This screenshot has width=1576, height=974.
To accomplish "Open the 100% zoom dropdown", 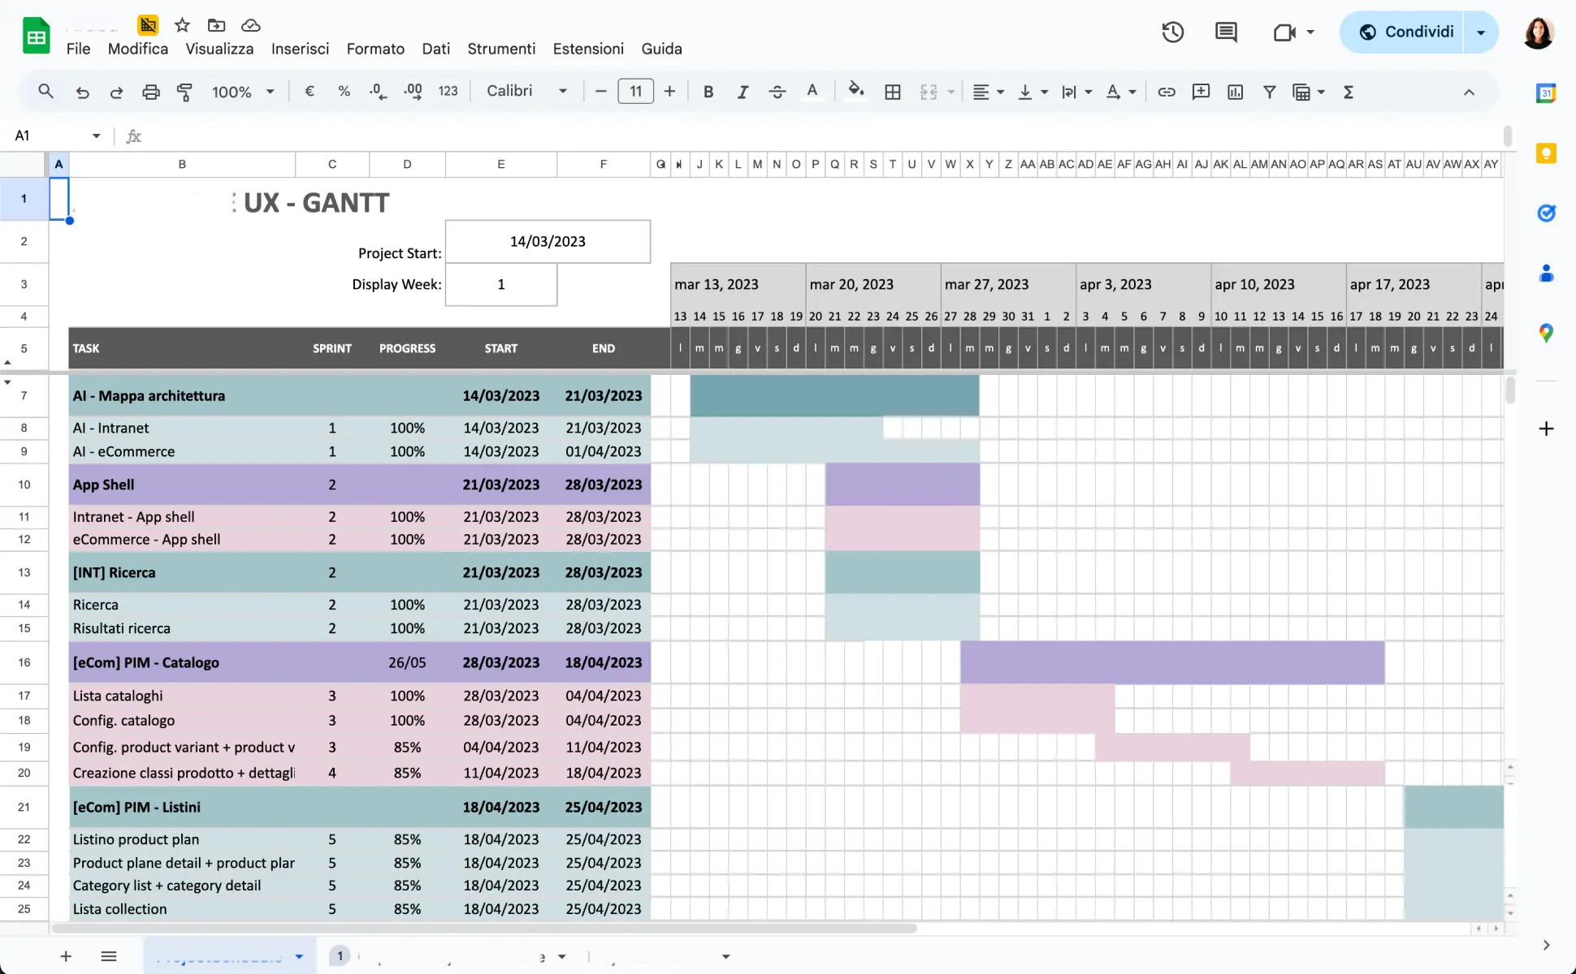I will click(243, 92).
